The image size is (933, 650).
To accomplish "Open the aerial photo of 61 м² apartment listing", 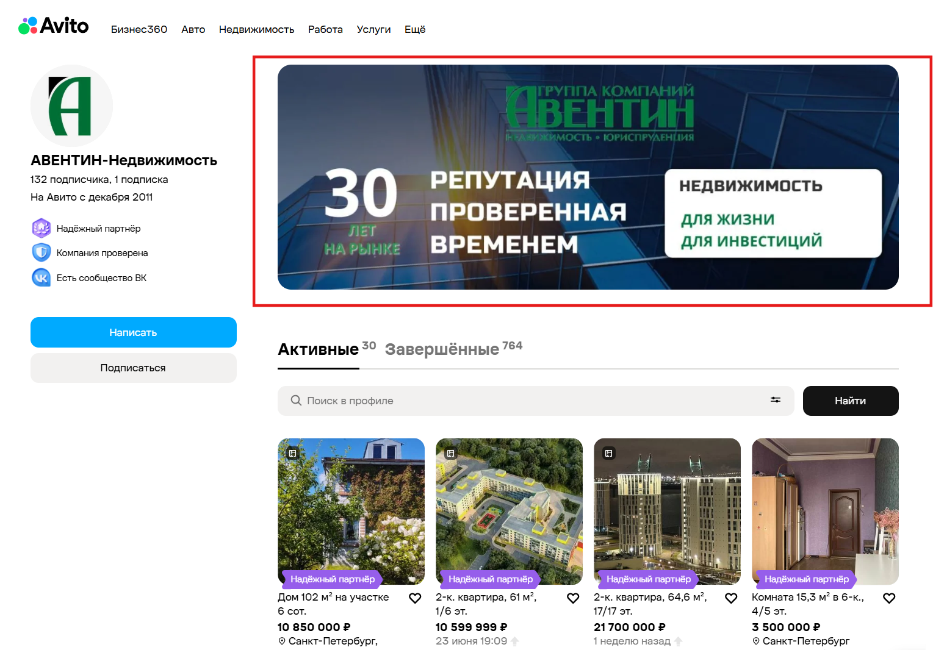I will click(x=510, y=511).
